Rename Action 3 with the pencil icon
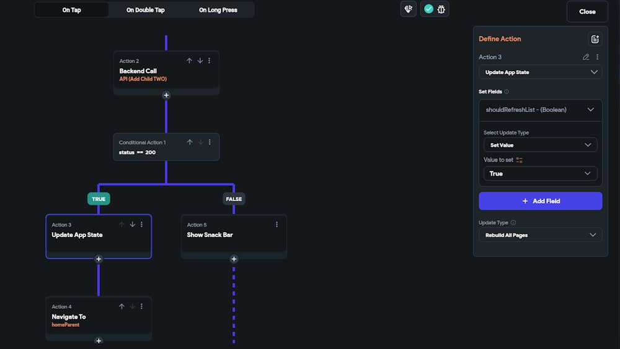This screenshot has height=349, width=620. click(586, 57)
